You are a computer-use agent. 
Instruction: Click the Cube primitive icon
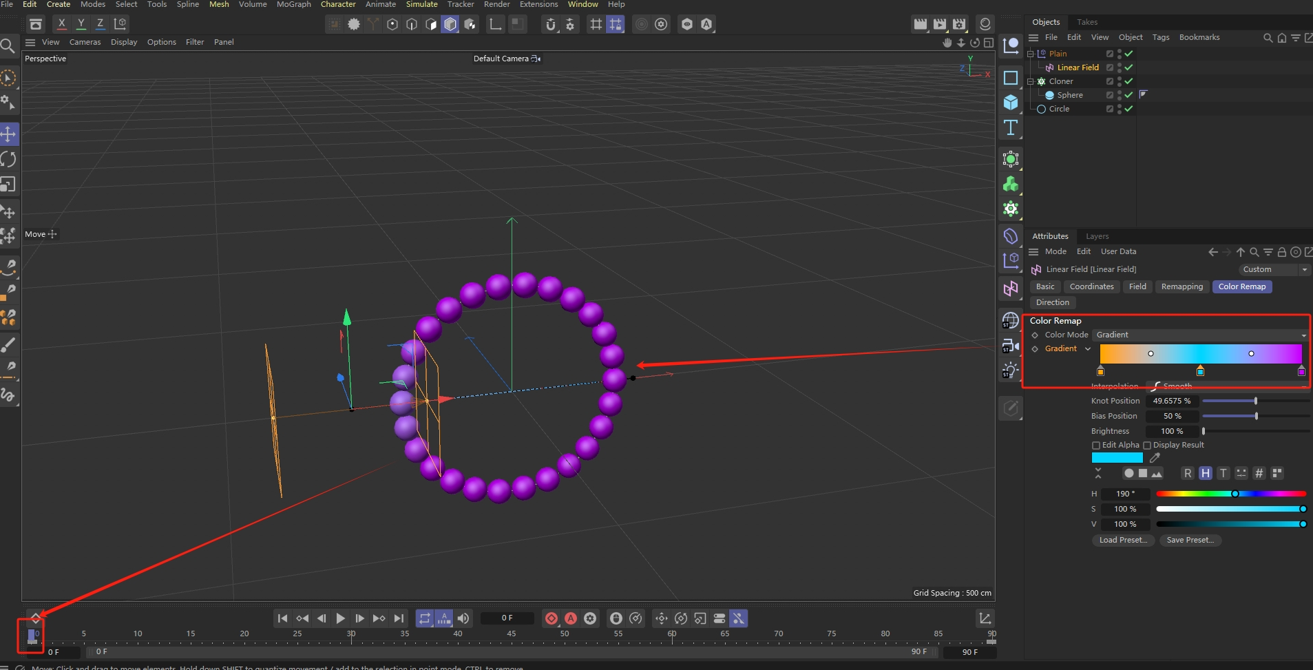pyautogui.click(x=1010, y=103)
